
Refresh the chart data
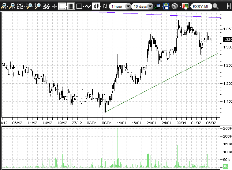click(175, 6)
